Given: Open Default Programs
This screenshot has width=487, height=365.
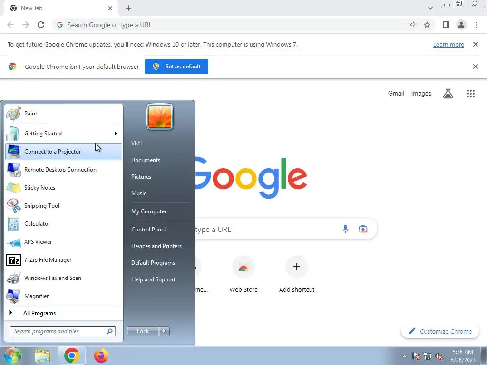Looking at the screenshot, I should [x=153, y=263].
